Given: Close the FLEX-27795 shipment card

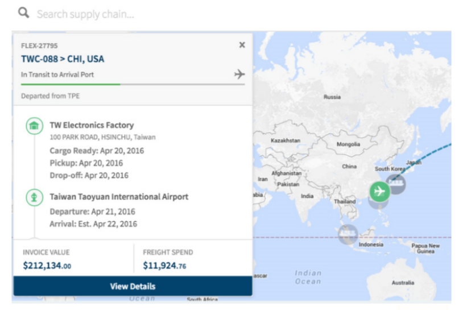Looking at the screenshot, I should click(242, 45).
